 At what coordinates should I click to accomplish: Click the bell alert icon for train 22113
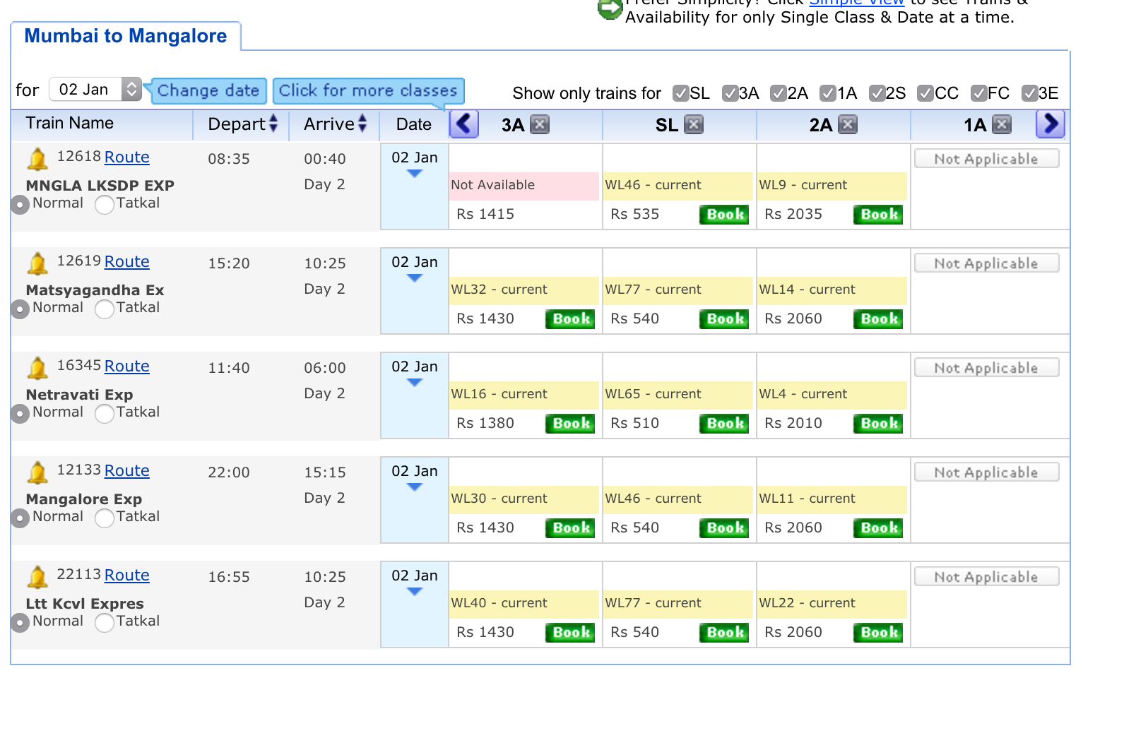pyautogui.click(x=37, y=577)
